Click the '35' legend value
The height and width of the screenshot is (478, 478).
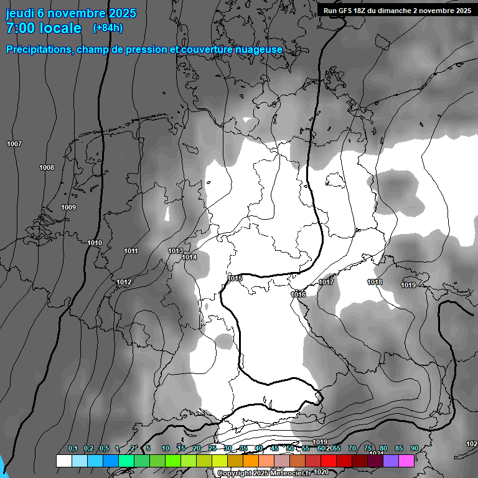(243, 448)
